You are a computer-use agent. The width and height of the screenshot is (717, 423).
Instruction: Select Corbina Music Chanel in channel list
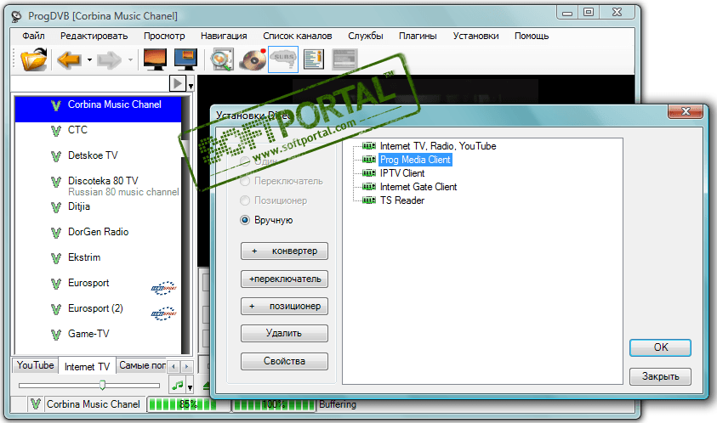pyautogui.click(x=98, y=110)
